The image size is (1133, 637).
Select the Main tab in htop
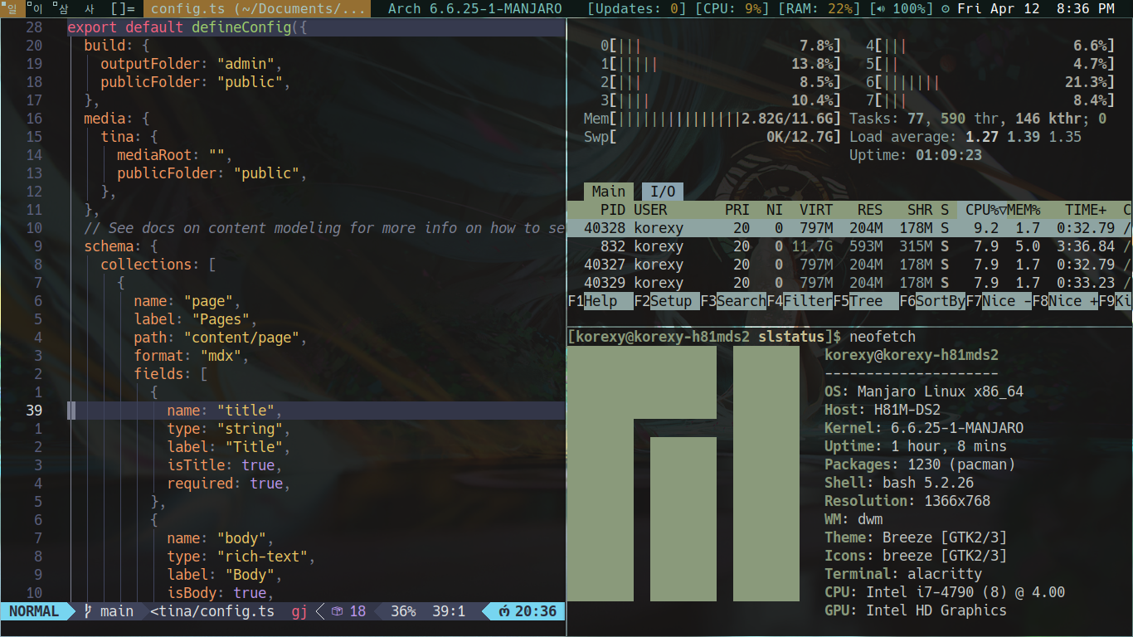click(608, 191)
